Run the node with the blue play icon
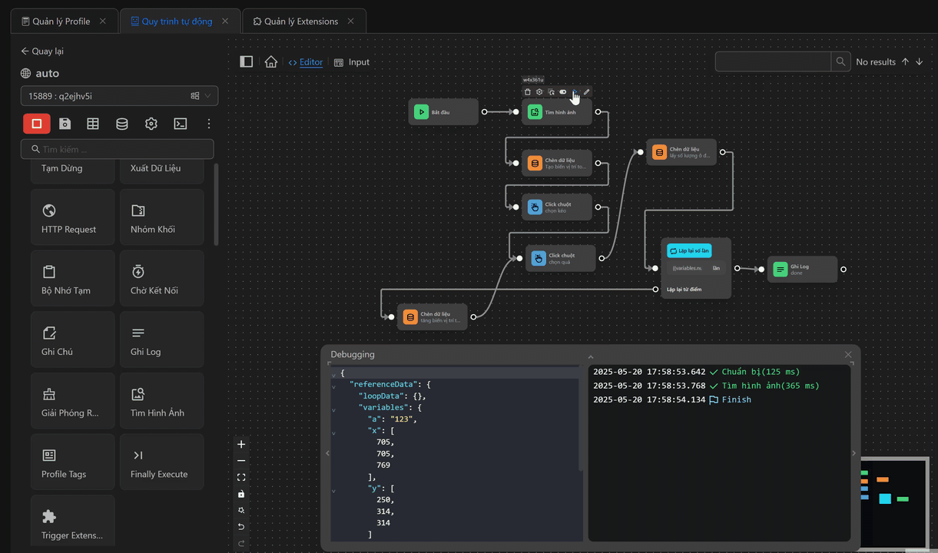The width and height of the screenshot is (938, 553). [575, 92]
